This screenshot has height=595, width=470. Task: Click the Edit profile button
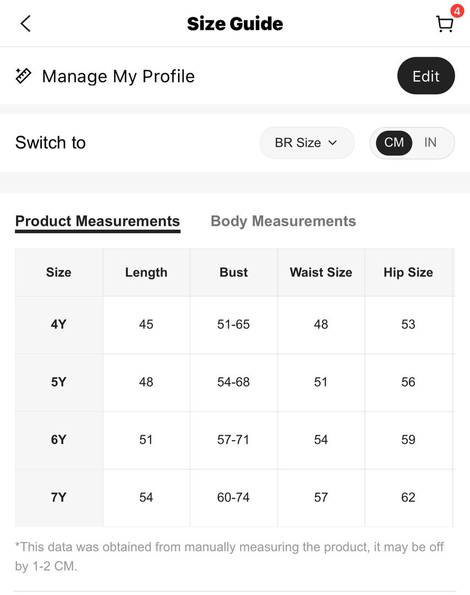pos(426,76)
